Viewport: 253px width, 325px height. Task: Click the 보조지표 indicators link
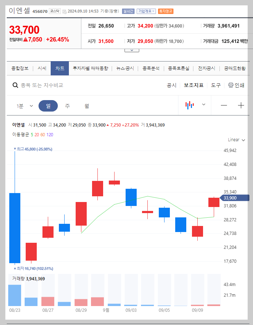(x=193, y=85)
